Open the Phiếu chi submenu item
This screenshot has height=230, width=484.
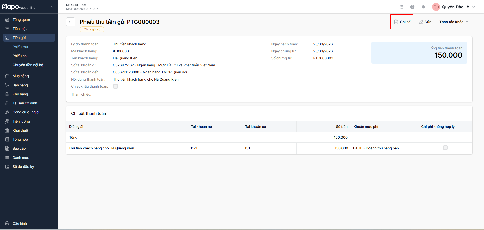click(x=20, y=56)
